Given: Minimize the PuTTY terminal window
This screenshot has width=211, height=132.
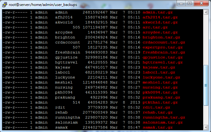Looking at the screenshot, I should point(181,3).
